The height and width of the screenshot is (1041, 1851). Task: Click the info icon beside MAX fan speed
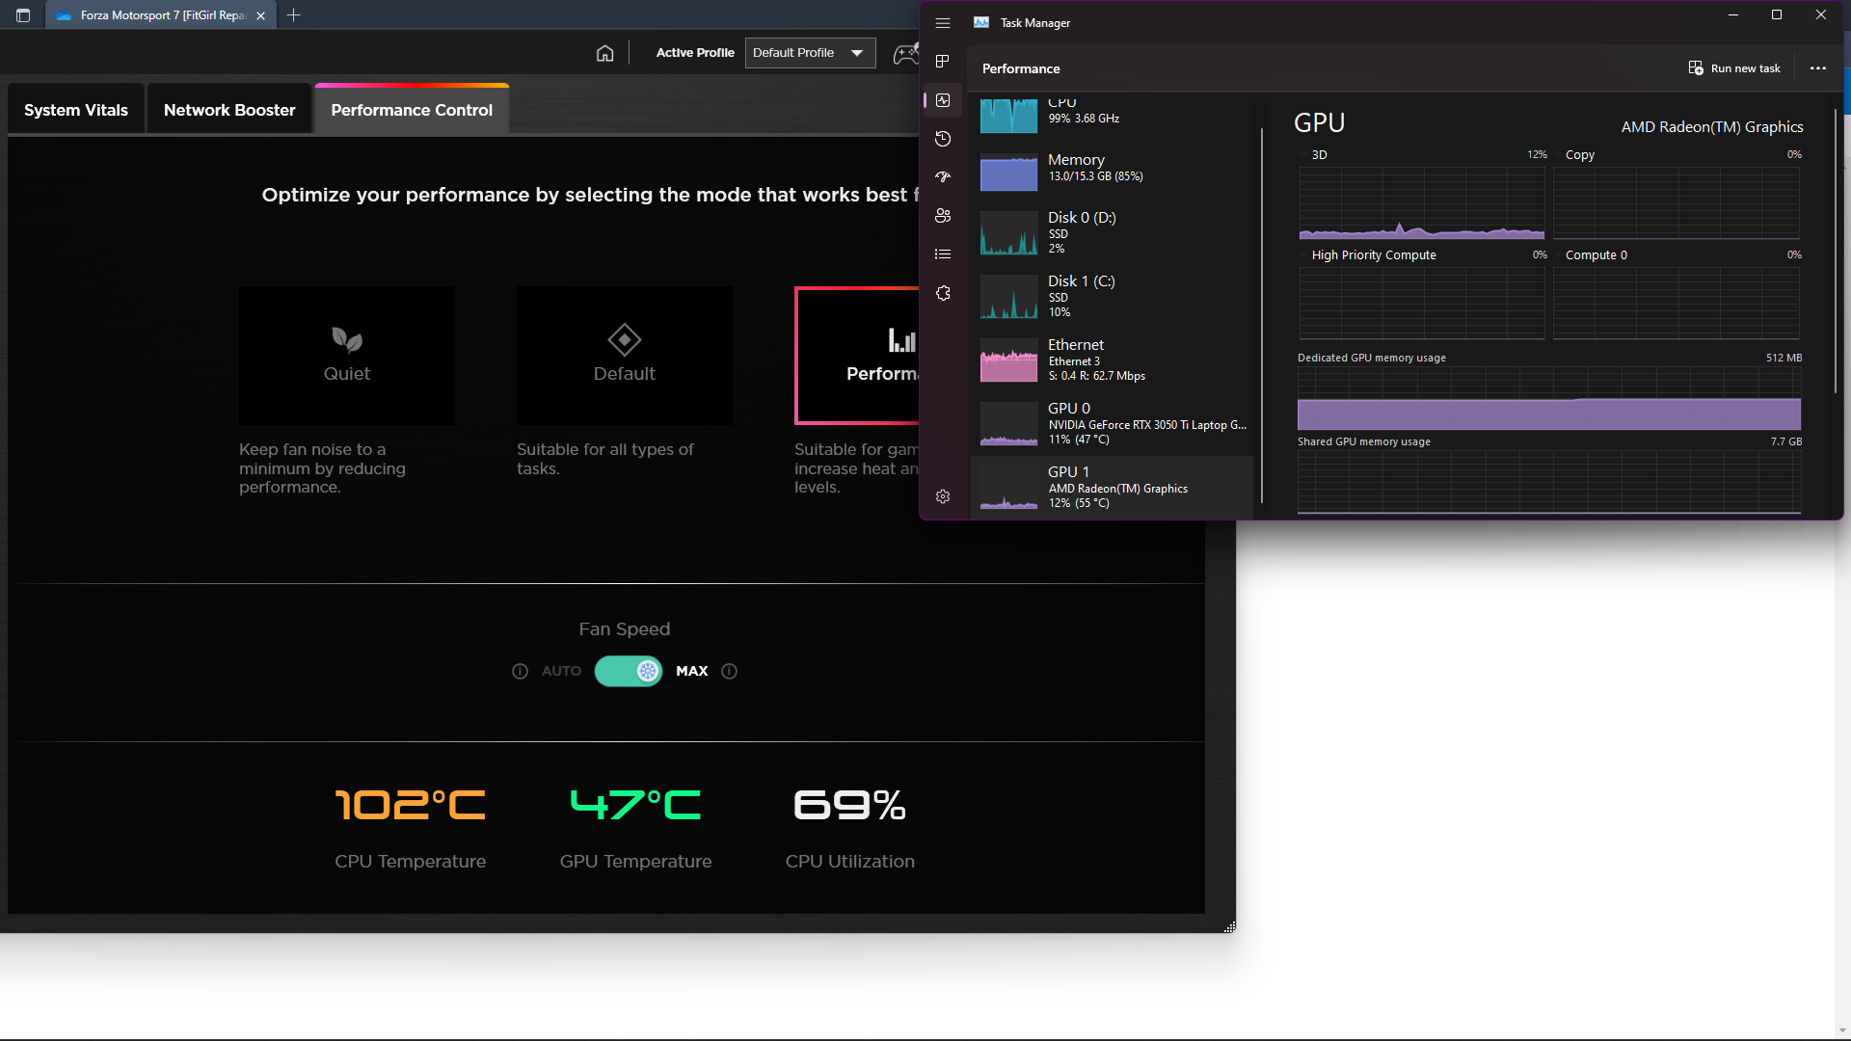[x=729, y=671]
